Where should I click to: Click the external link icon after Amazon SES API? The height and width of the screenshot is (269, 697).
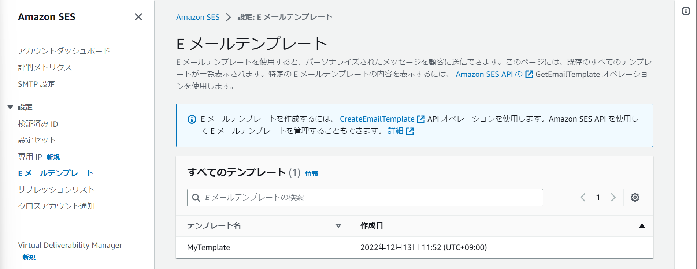[529, 74]
